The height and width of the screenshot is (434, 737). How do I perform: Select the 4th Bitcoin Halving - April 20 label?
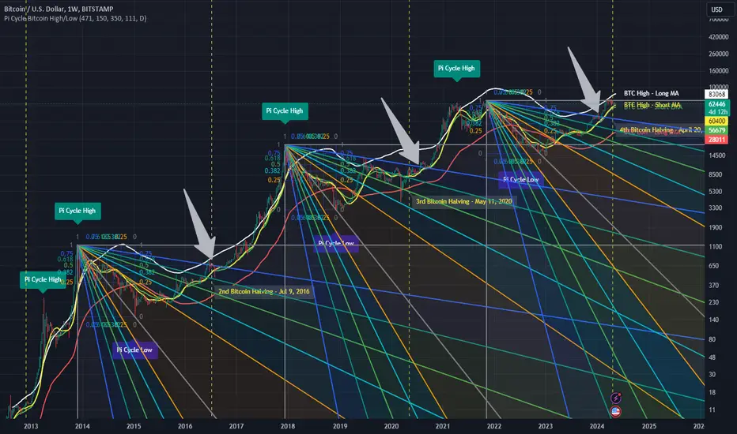point(660,130)
